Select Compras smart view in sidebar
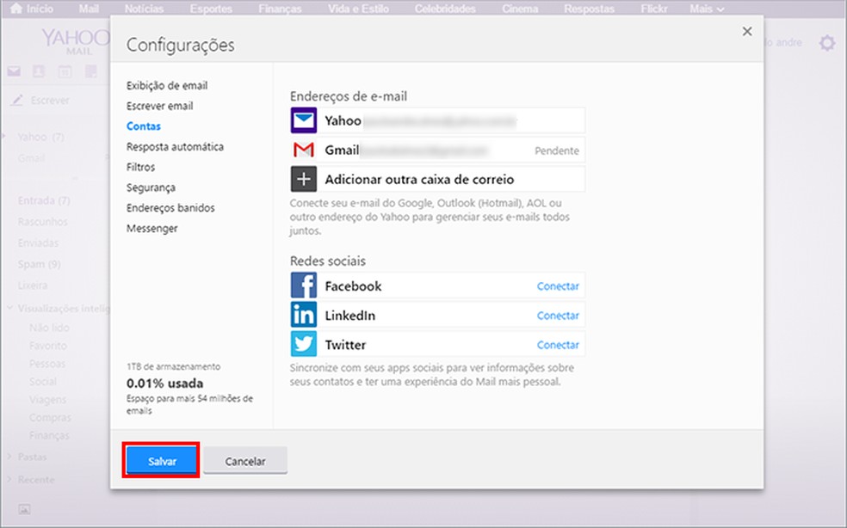Image resolution: width=847 pixels, height=528 pixels. click(50, 417)
